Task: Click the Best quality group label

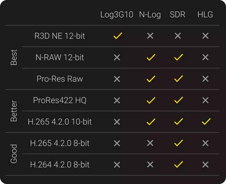Action: [14, 57]
